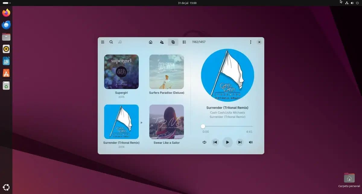The width and height of the screenshot is (362, 194).
Task: Open the hamburger menu in the music player
Action: coord(103,42)
